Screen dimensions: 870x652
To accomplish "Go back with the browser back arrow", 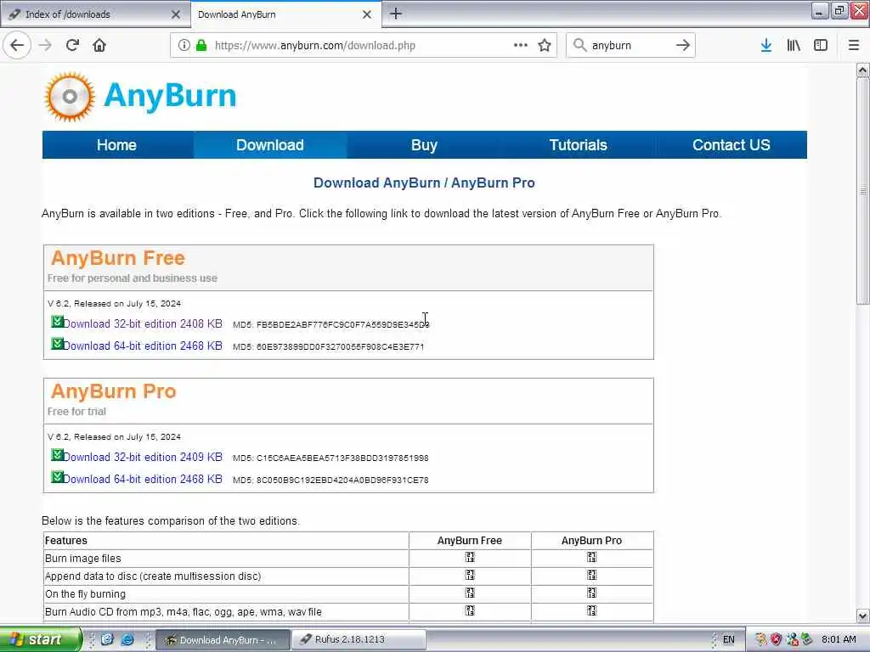I will [x=17, y=45].
